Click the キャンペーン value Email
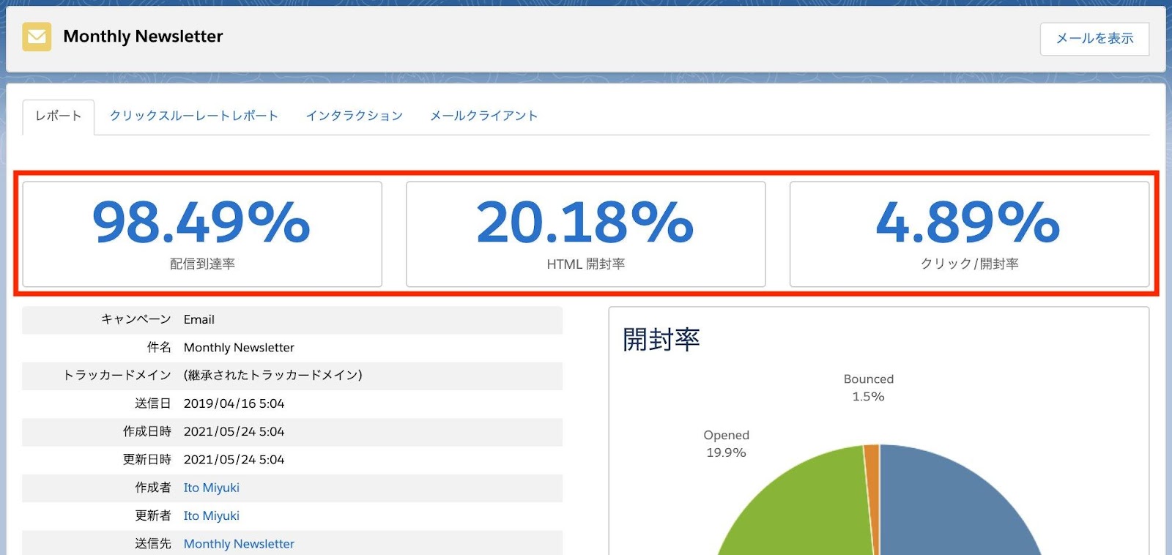Viewport: 1172px width, 555px height. (199, 319)
